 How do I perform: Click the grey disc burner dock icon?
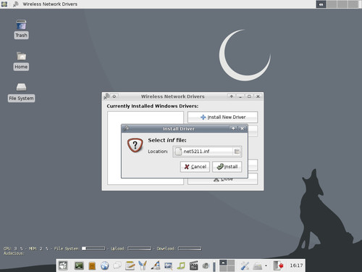coord(206,265)
